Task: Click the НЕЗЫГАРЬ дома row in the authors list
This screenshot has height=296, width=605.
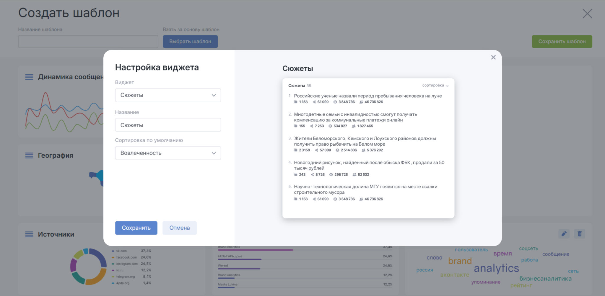Action: tap(305, 257)
